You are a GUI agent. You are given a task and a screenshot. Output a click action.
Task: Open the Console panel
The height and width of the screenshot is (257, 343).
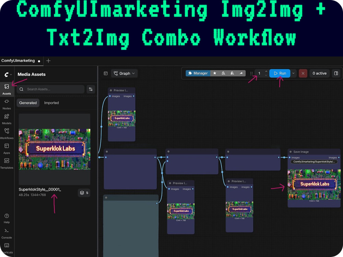[7, 233]
